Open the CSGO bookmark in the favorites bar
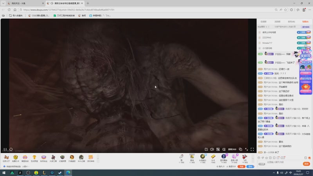 coord(39,16)
